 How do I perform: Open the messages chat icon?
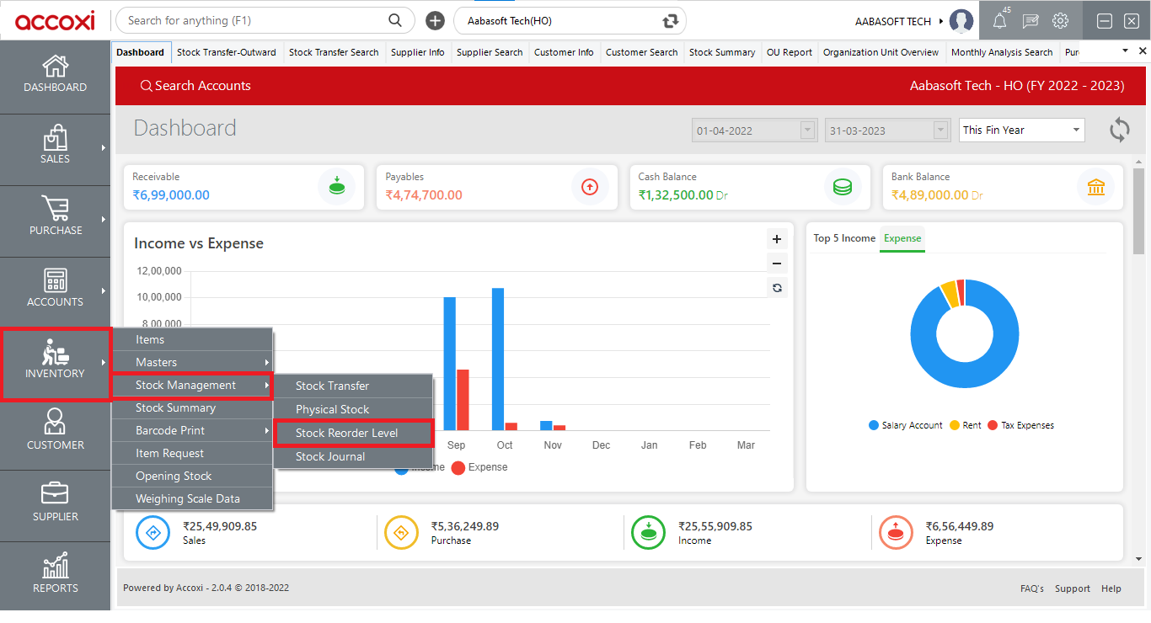coord(1031,21)
